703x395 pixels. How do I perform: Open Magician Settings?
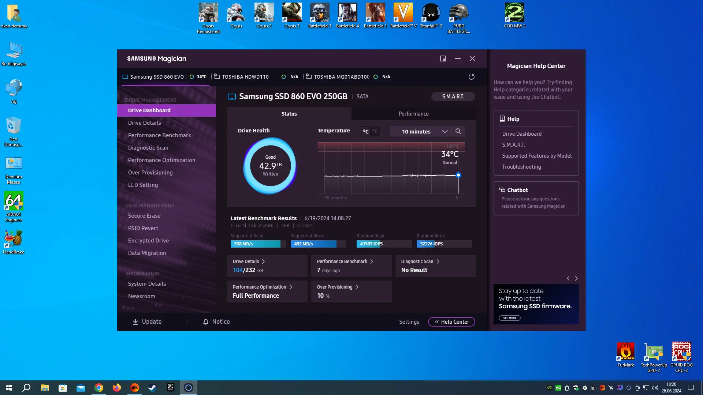[409, 322]
